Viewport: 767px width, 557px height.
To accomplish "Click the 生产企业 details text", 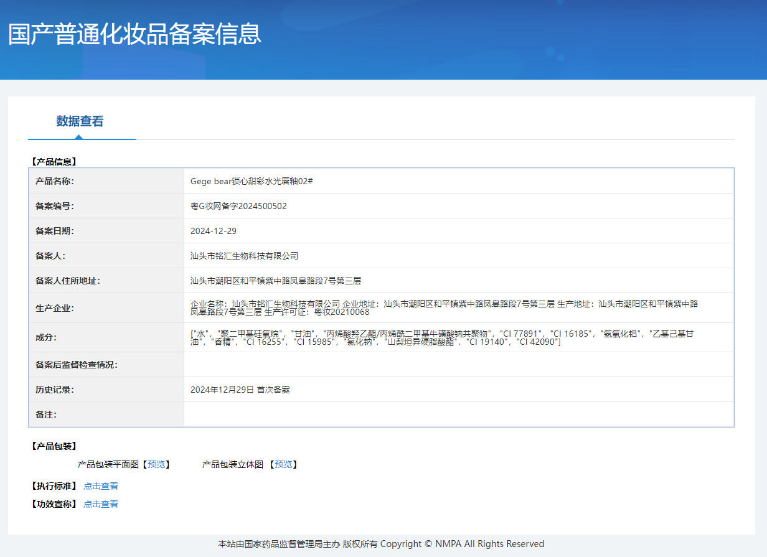I will coord(444,307).
